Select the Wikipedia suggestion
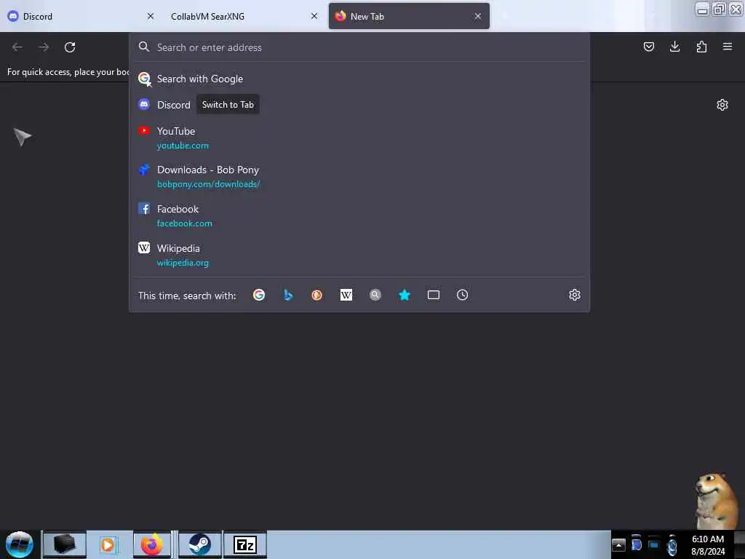Screen dimensions: 745x559 359,255
